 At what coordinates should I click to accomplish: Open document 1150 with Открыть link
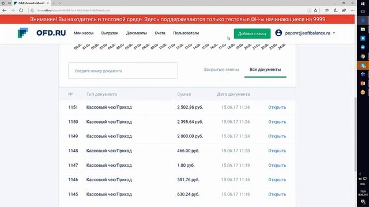(x=277, y=122)
